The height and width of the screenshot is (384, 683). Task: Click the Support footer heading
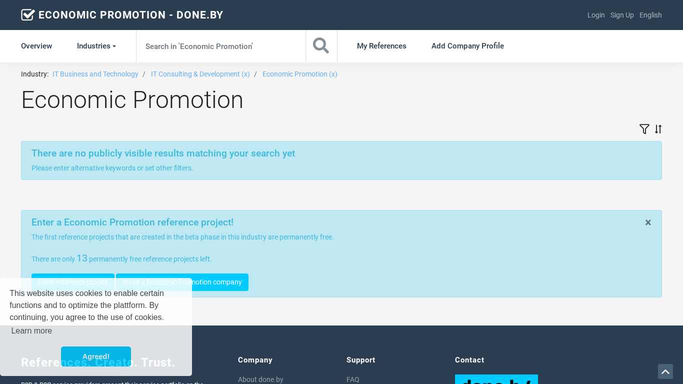point(361,360)
